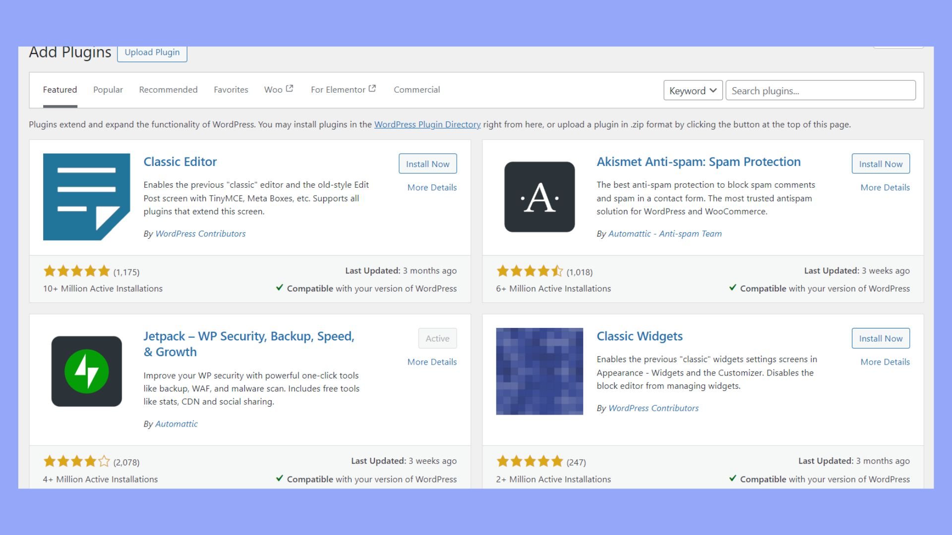Image resolution: width=952 pixels, height=535 pixels.
Task: Click the Jetpack lightning bolt icon
Action: pos(86,371)
